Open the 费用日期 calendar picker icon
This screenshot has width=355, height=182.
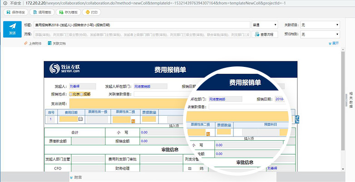tap(81, 119)
